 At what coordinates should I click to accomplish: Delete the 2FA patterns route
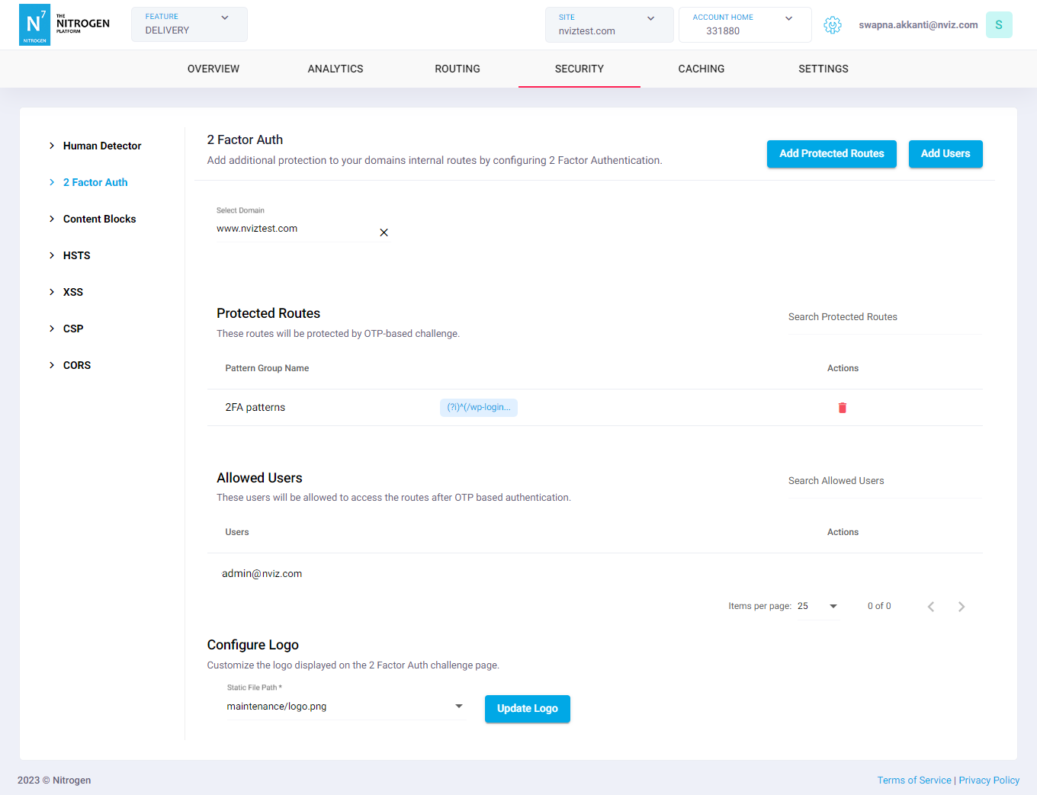[842, 408]
